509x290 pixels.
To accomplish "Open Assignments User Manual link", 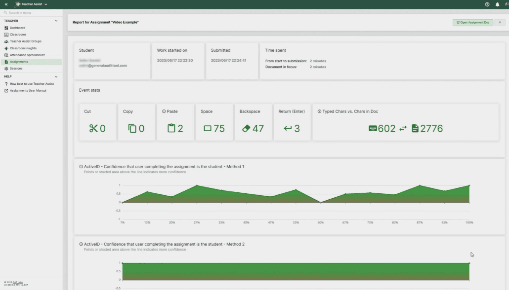I will [x=31, y=91].
